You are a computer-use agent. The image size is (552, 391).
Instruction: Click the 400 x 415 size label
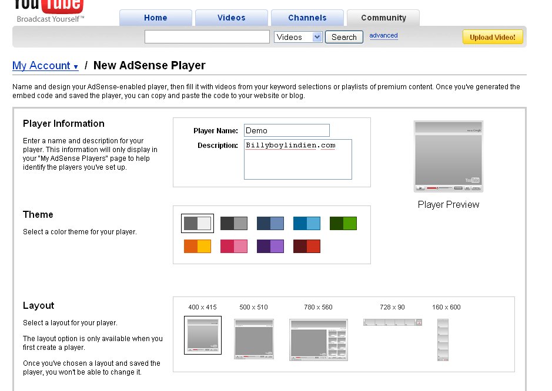pos(202,307)
